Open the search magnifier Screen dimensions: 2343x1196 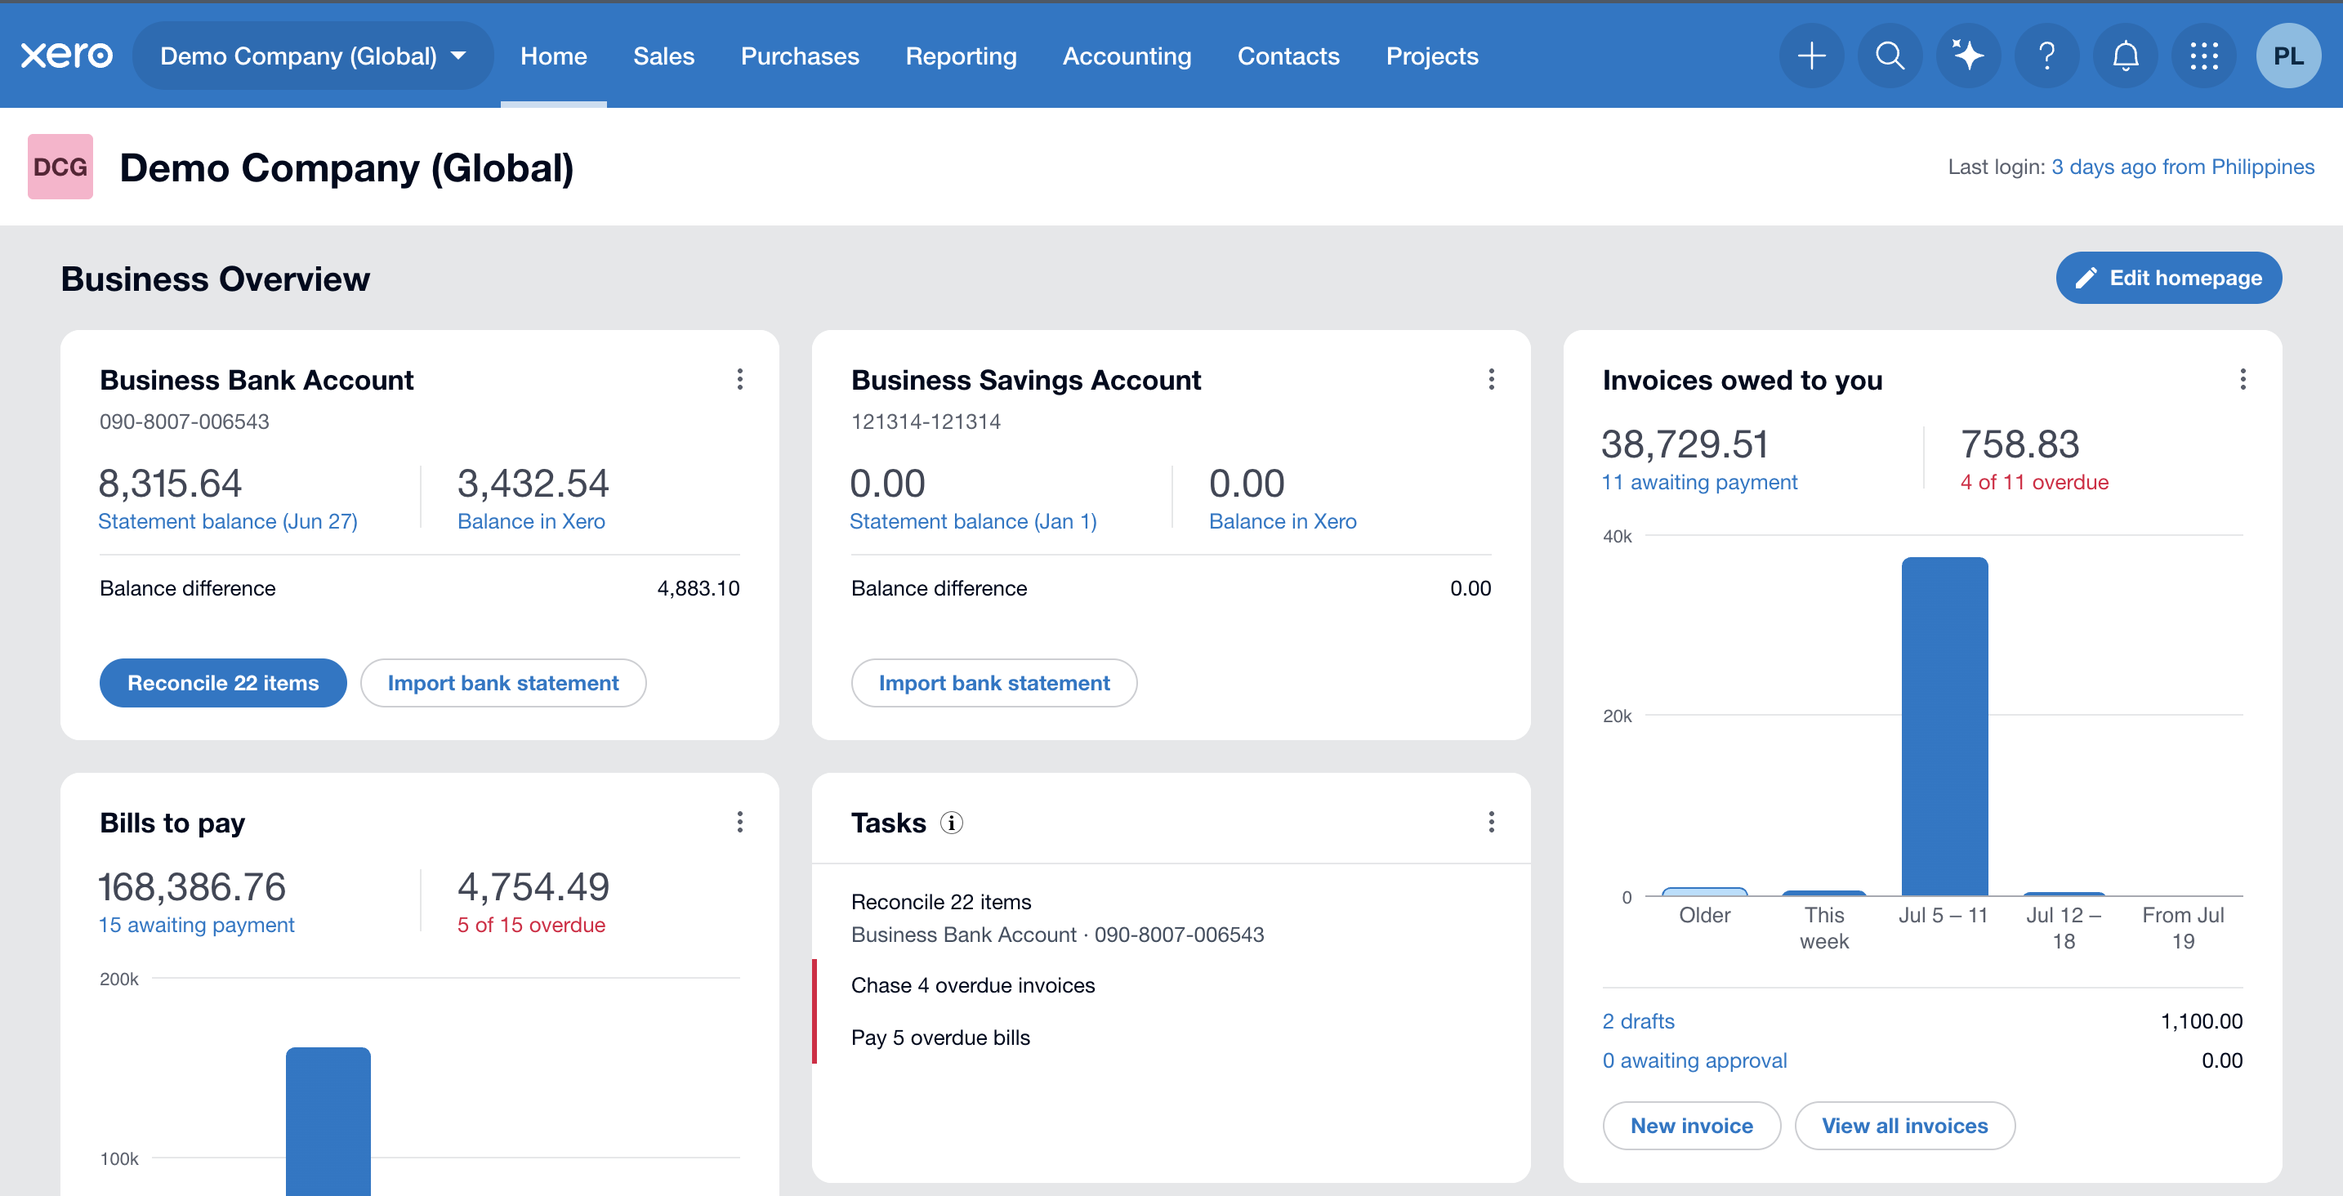pos(1889,56)
